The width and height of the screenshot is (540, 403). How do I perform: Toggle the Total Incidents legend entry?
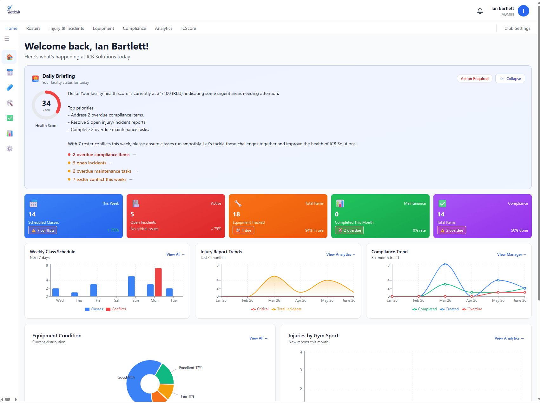point(286,309)
